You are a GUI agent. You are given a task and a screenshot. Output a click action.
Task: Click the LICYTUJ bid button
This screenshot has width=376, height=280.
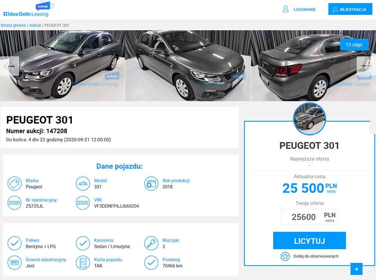coord(309,240)
